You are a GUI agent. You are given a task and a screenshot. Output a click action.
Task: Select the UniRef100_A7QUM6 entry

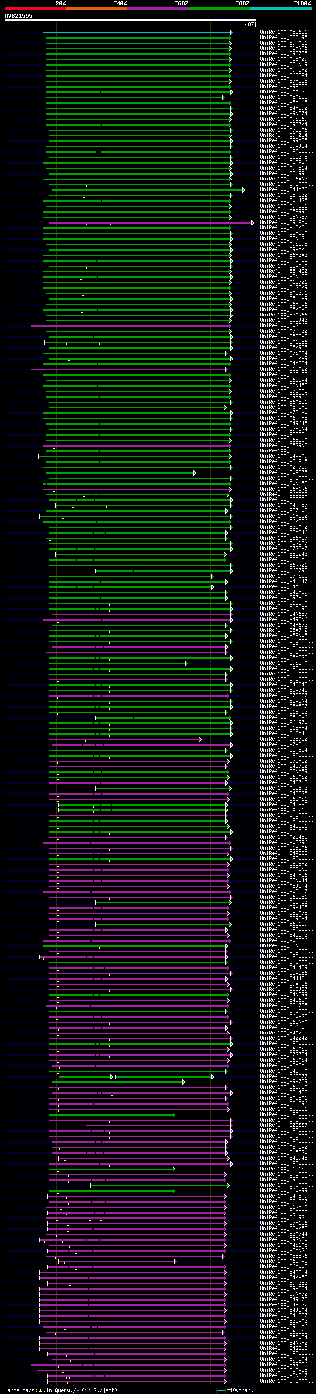click(x=283, y=130)
